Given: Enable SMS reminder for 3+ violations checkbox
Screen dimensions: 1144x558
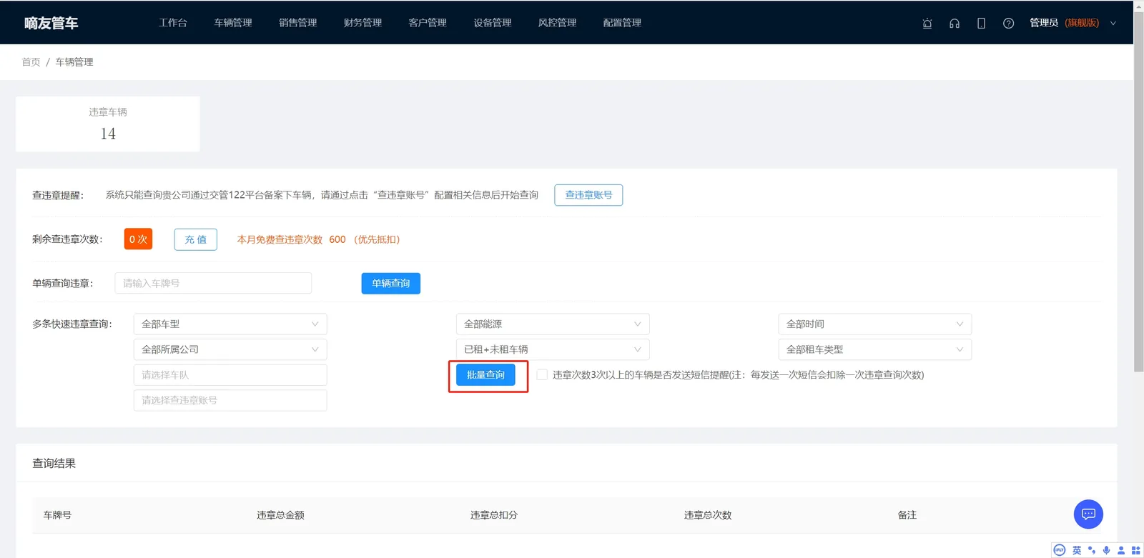Looking at the screenshot, I should click(x=542, y=374).
